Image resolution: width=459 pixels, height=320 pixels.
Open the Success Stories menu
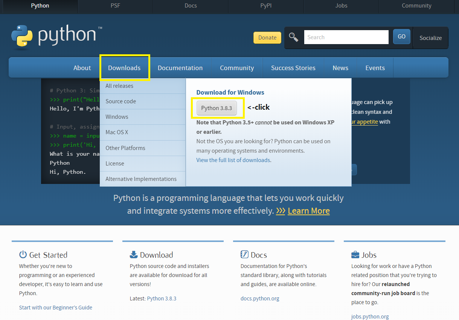pos(293,68)
